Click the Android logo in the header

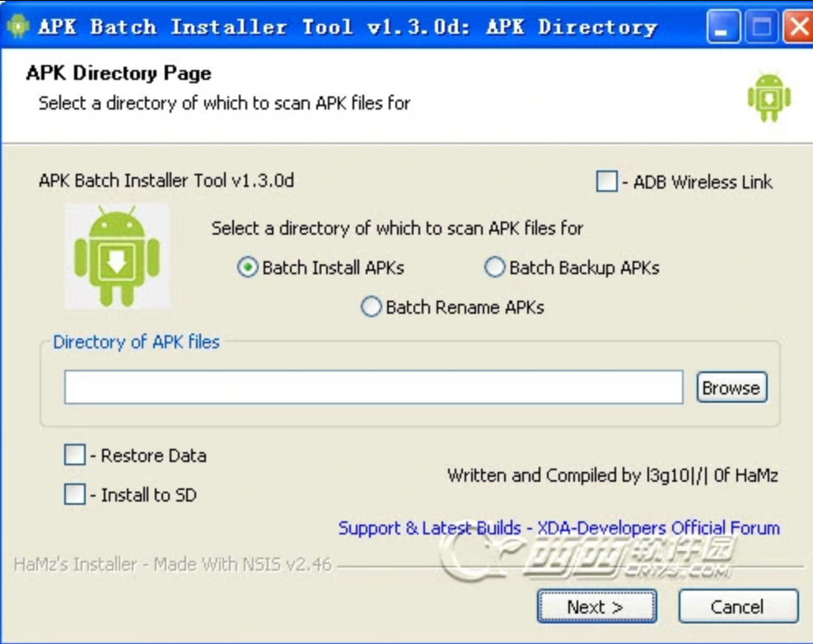769,97
